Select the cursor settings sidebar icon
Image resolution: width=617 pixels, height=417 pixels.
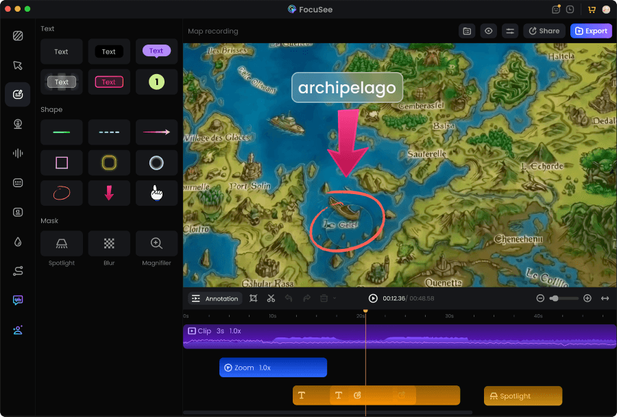click(18, 65)
